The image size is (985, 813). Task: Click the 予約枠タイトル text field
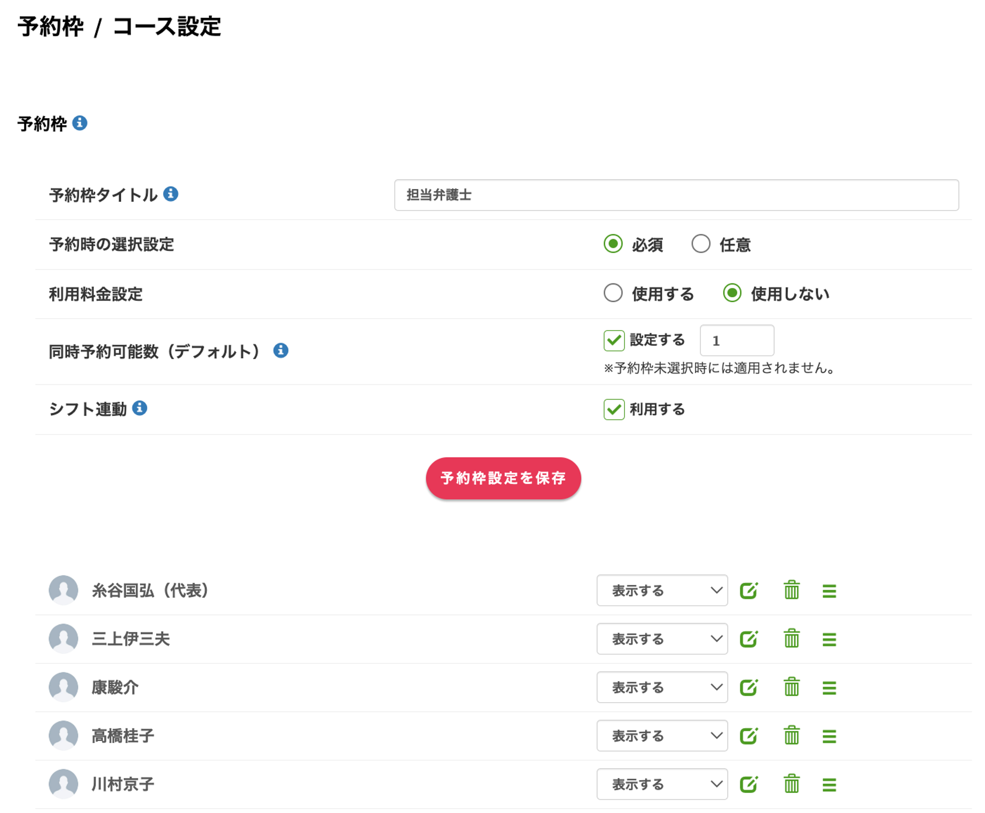(676, 195)
